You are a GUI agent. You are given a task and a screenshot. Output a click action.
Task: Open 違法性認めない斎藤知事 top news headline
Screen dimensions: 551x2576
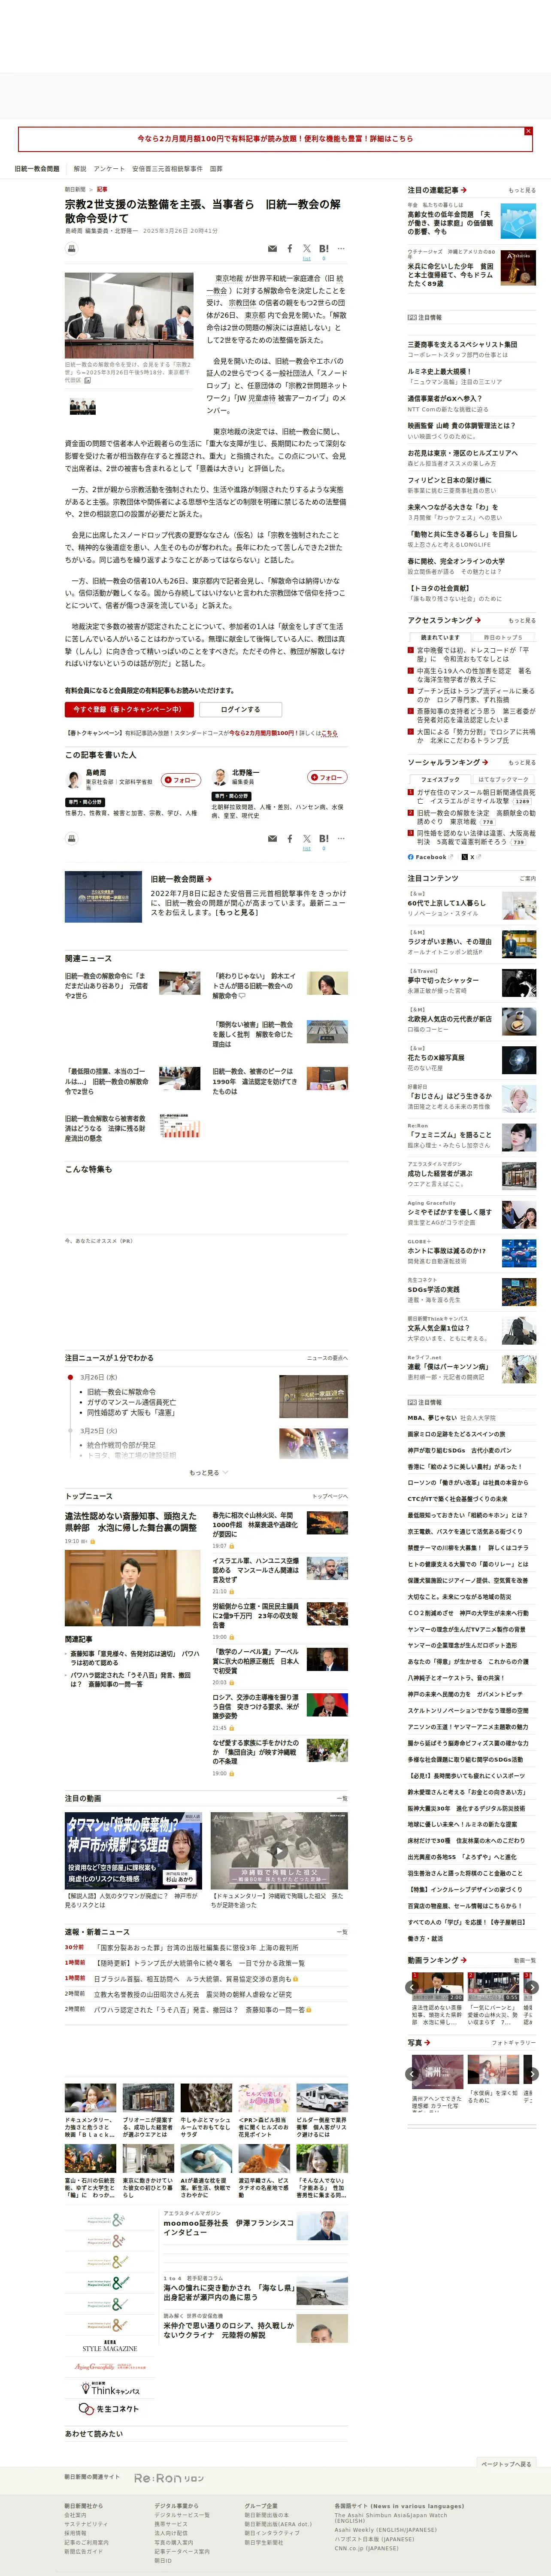(x=131, y=1522)
